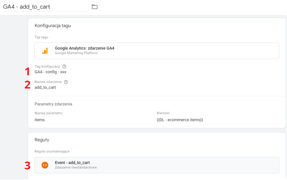The image size is (287, 180).
Task: Select the Google Analytics: zdarzenie GA4 tag type
Action: (x=157, y=51)
